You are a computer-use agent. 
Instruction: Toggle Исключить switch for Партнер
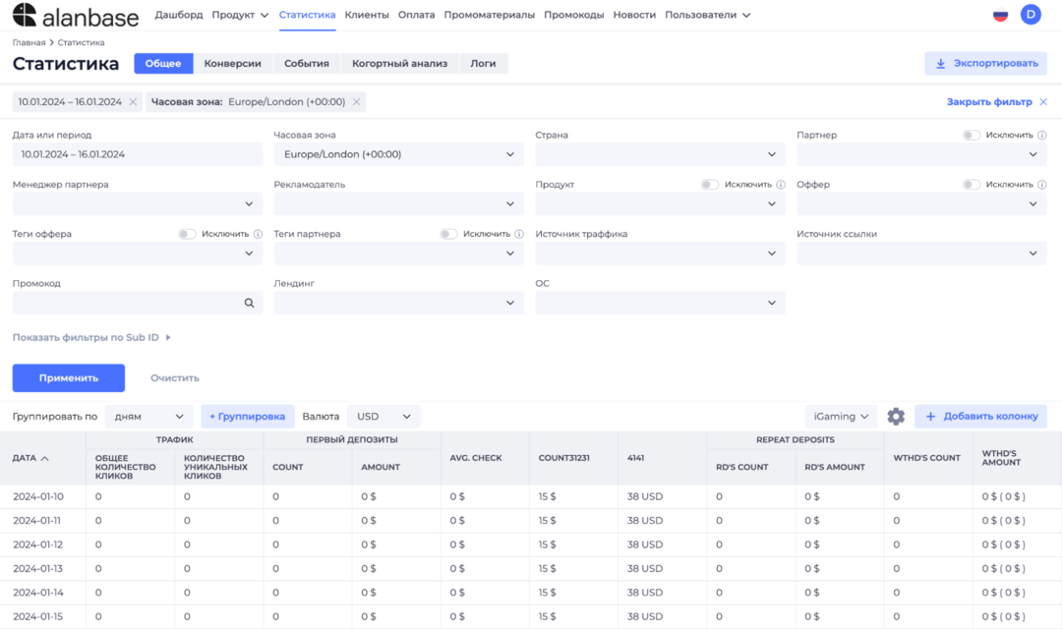pyautogui.click(x=972, y=136)
